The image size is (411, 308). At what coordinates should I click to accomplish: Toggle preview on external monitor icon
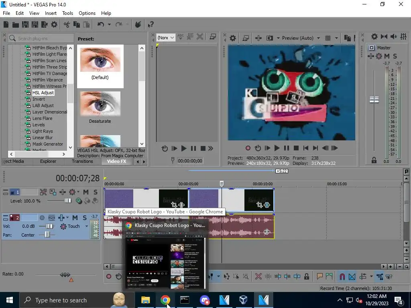click(246, 38)
